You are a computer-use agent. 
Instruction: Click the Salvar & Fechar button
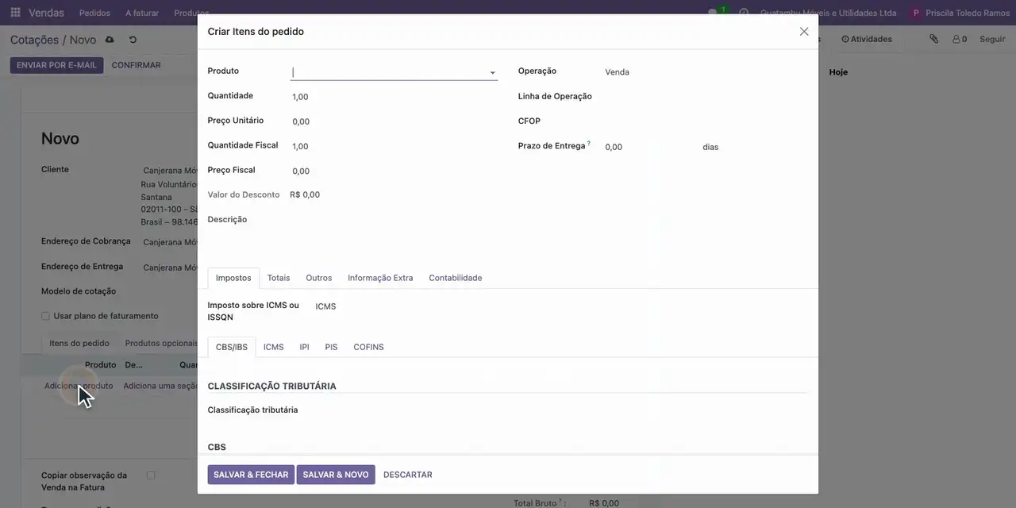(x=251, y=475)
